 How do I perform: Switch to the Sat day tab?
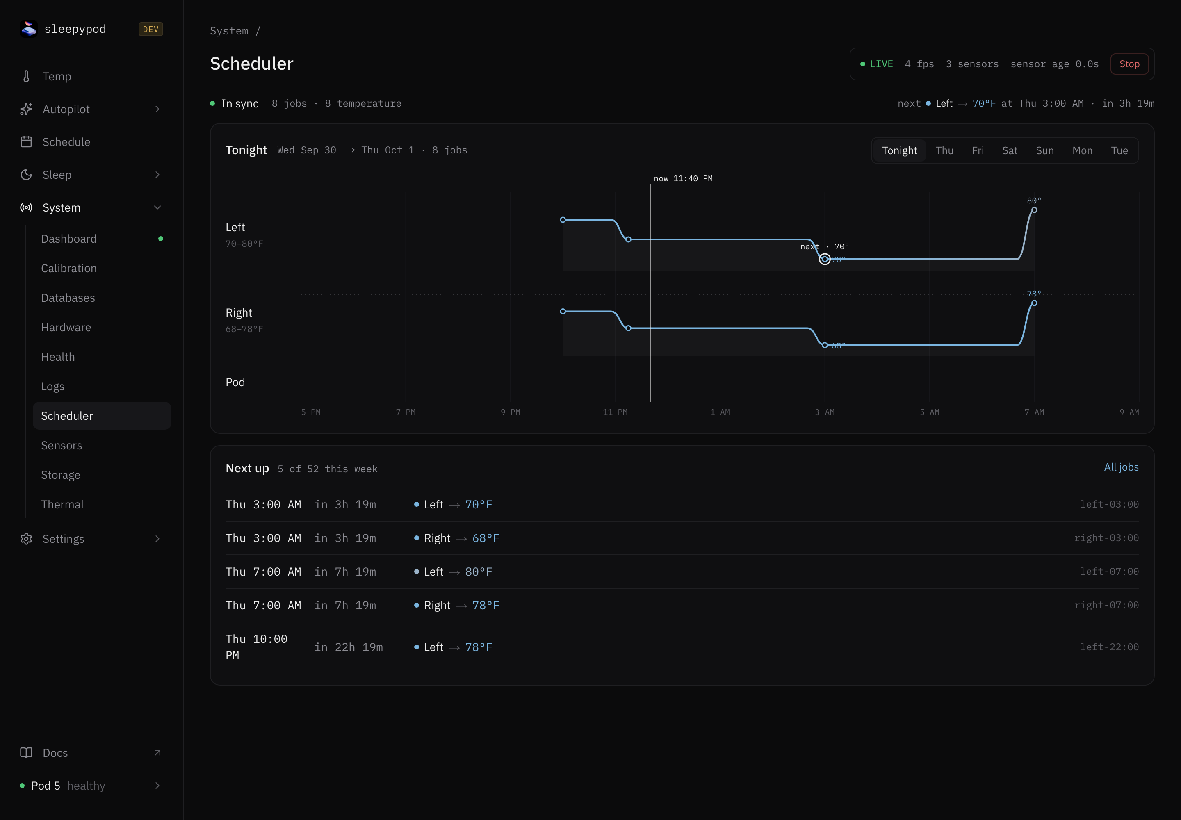tap(1009, 150)
